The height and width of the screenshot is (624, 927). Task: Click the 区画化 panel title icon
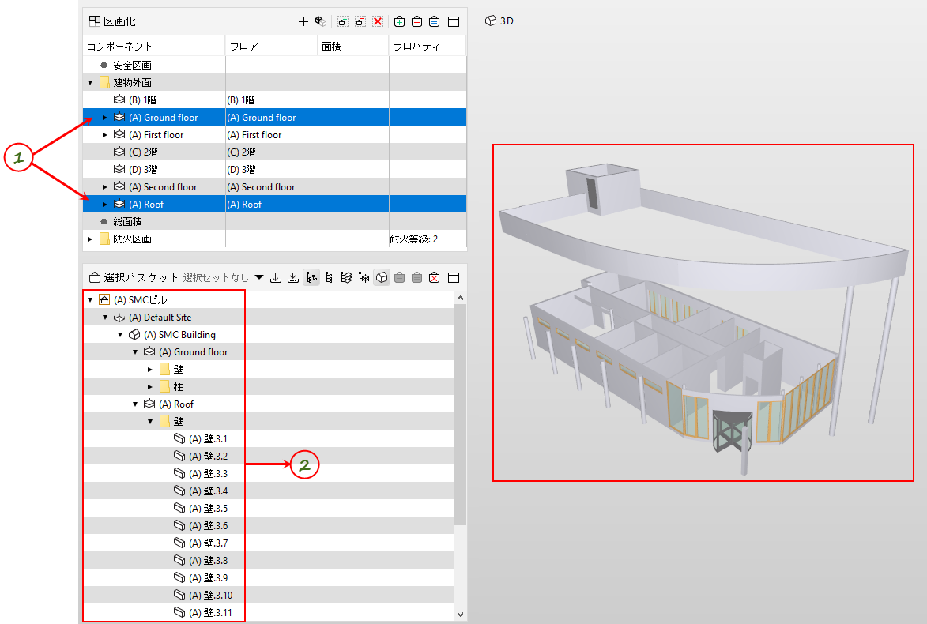pyautogui.click(x=95, y=21)
